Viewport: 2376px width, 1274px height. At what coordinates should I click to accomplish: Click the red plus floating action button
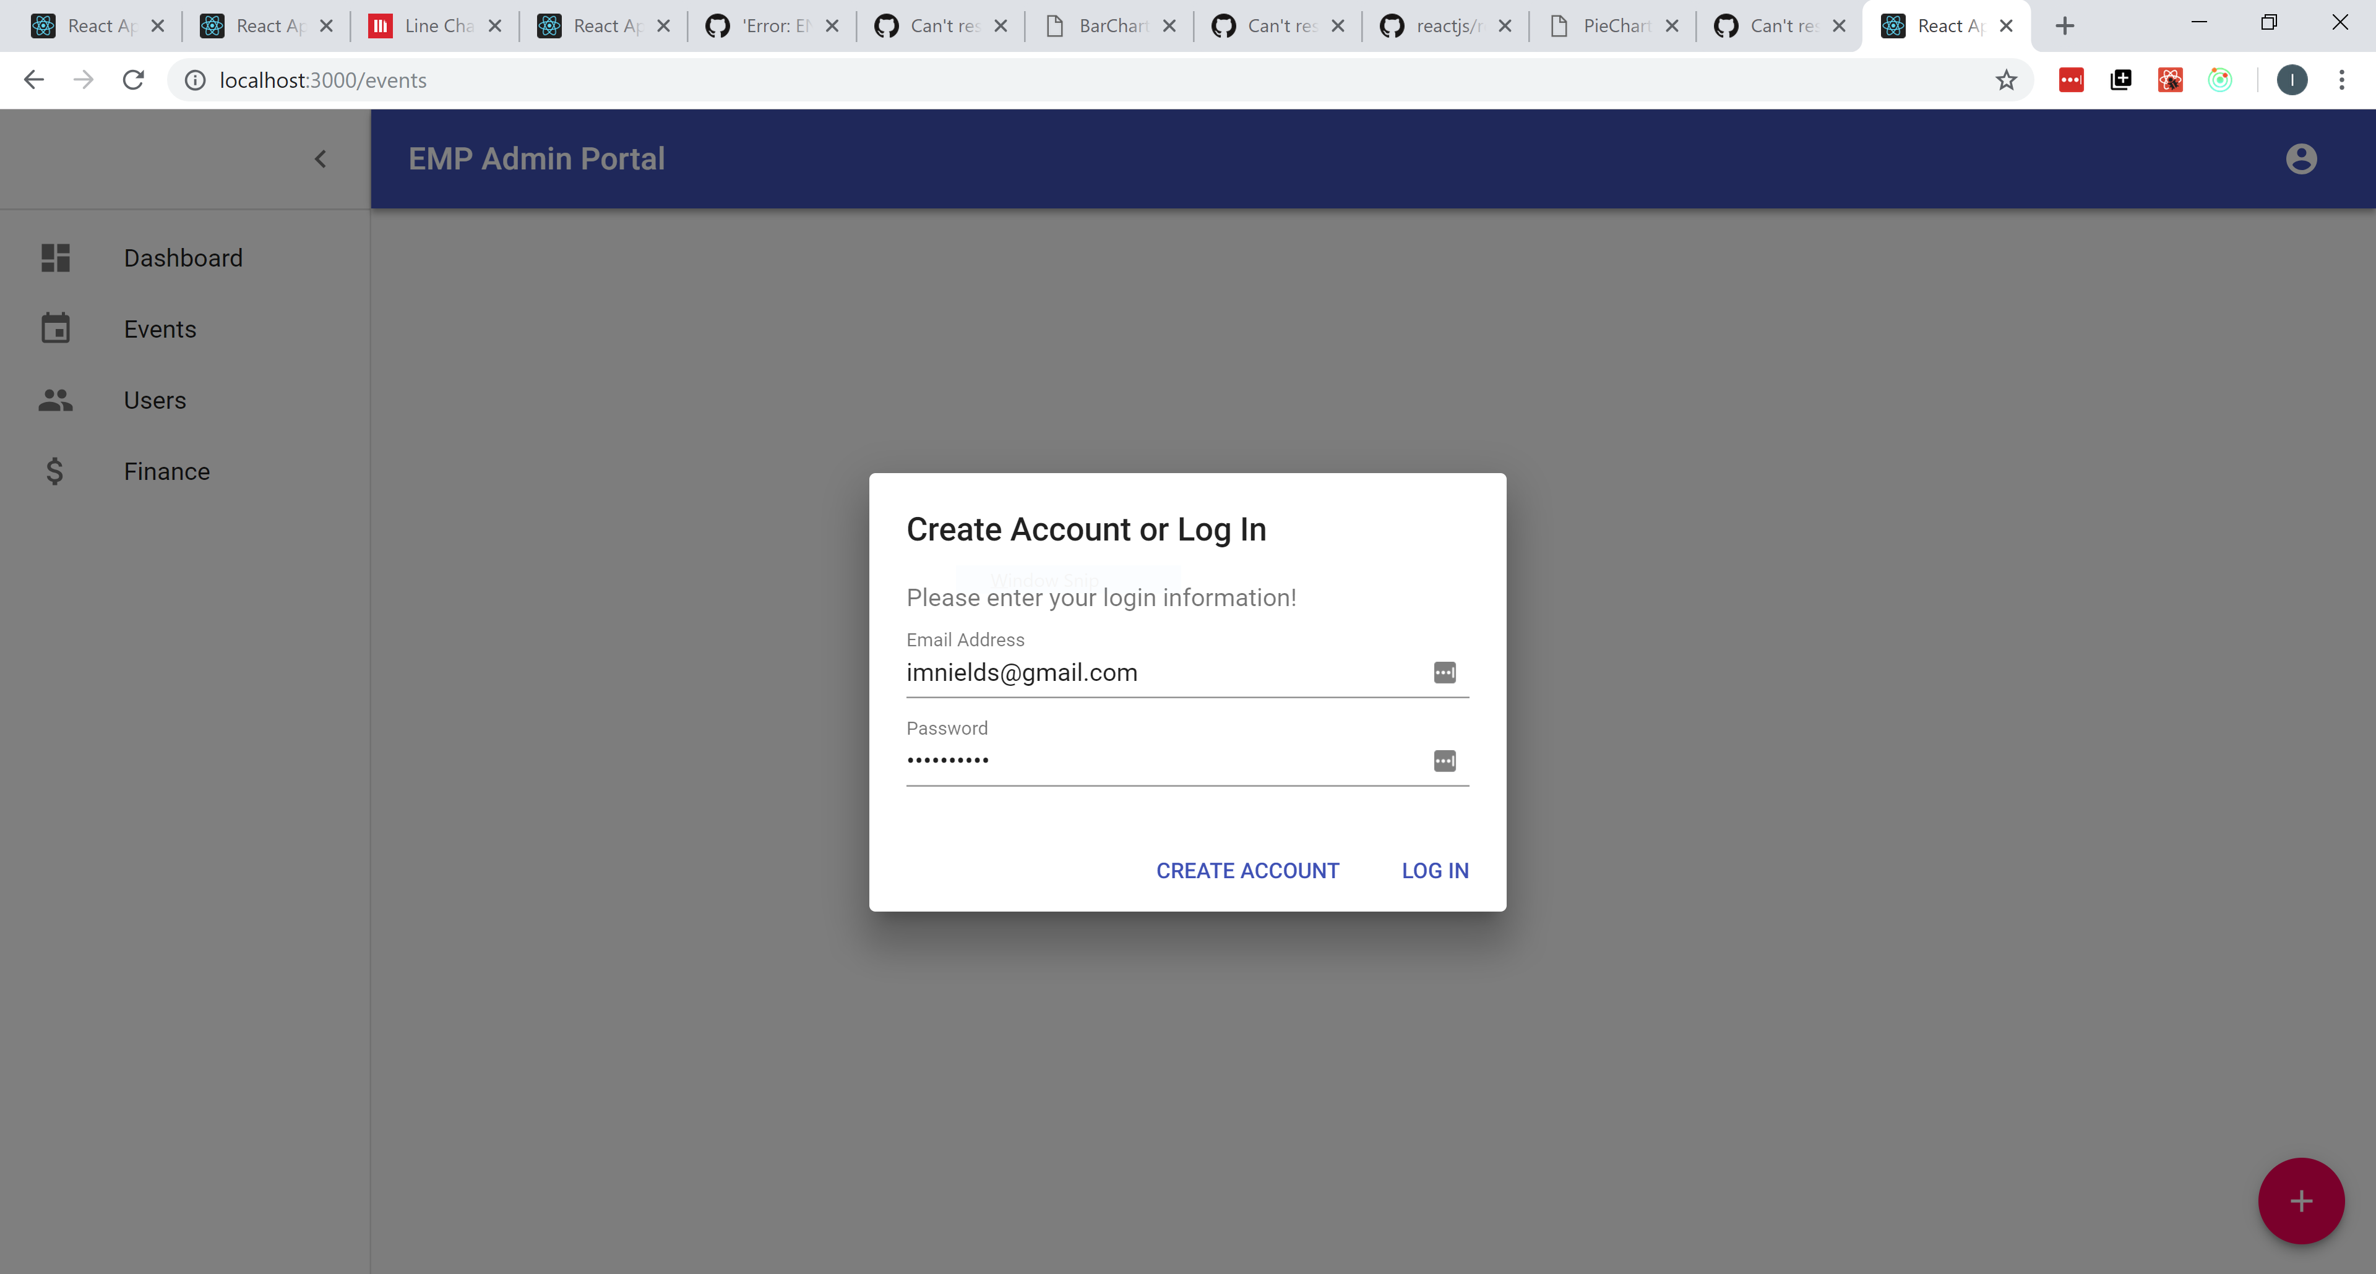2301,1200
